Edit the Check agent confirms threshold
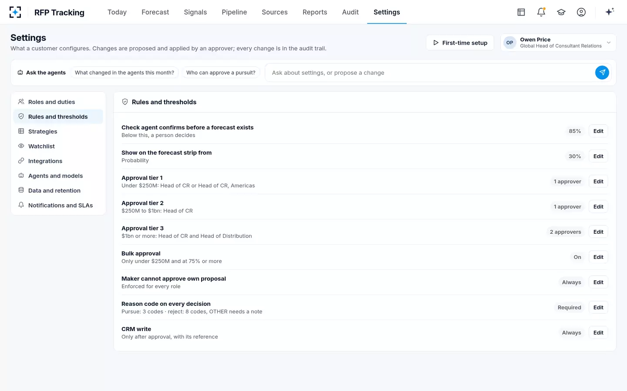 [x=598, y=131]
